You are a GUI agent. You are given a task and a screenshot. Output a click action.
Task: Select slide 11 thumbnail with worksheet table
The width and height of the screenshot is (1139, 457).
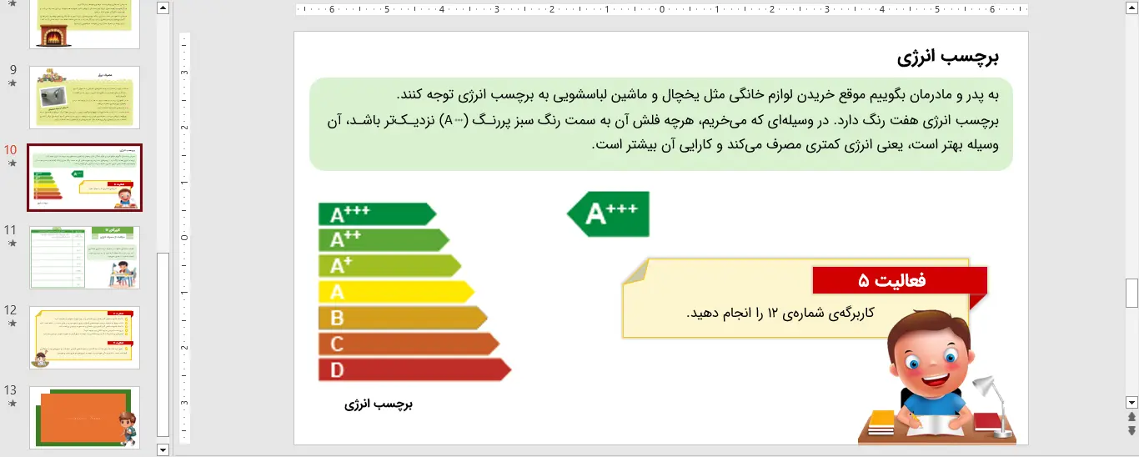click(x=85, y=258)
